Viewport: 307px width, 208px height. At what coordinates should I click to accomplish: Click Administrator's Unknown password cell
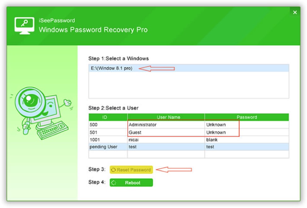pos(247,125)
